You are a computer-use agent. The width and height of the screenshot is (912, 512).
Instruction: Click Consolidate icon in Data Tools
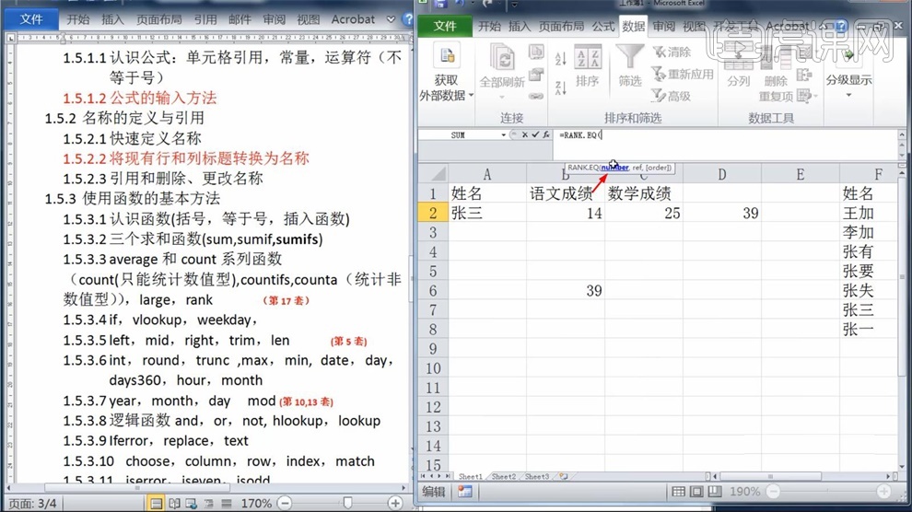click(x=804, y=75)
